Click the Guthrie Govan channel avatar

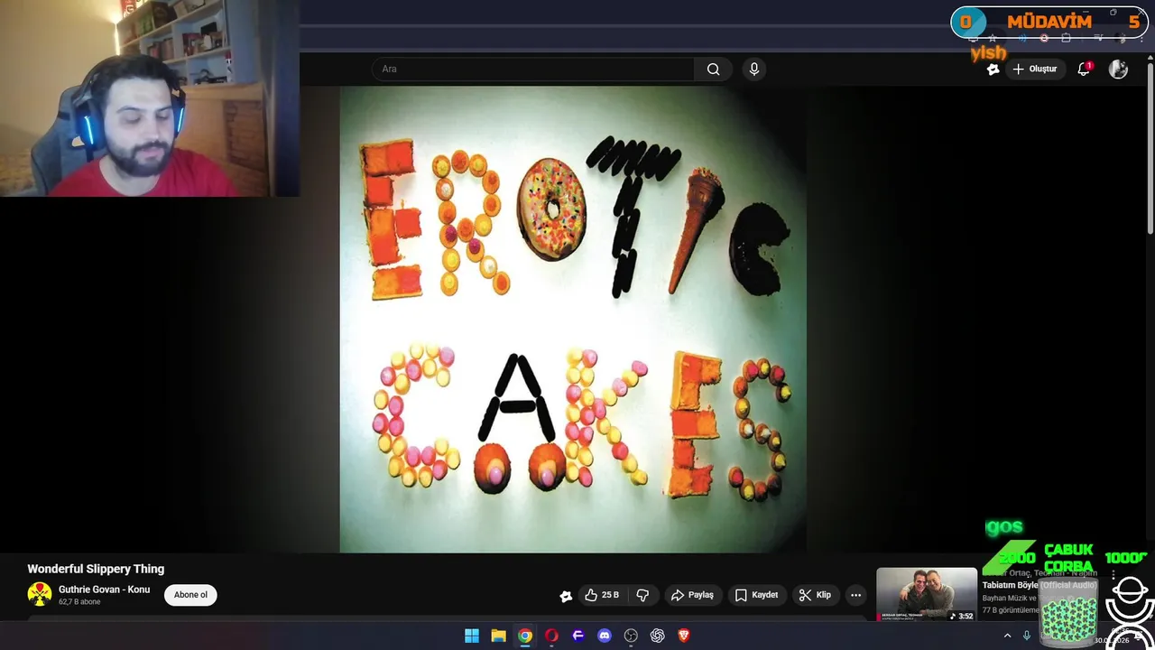(40, 594)
